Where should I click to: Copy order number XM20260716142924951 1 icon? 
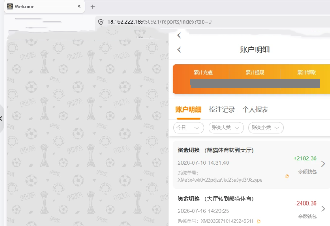259,221
